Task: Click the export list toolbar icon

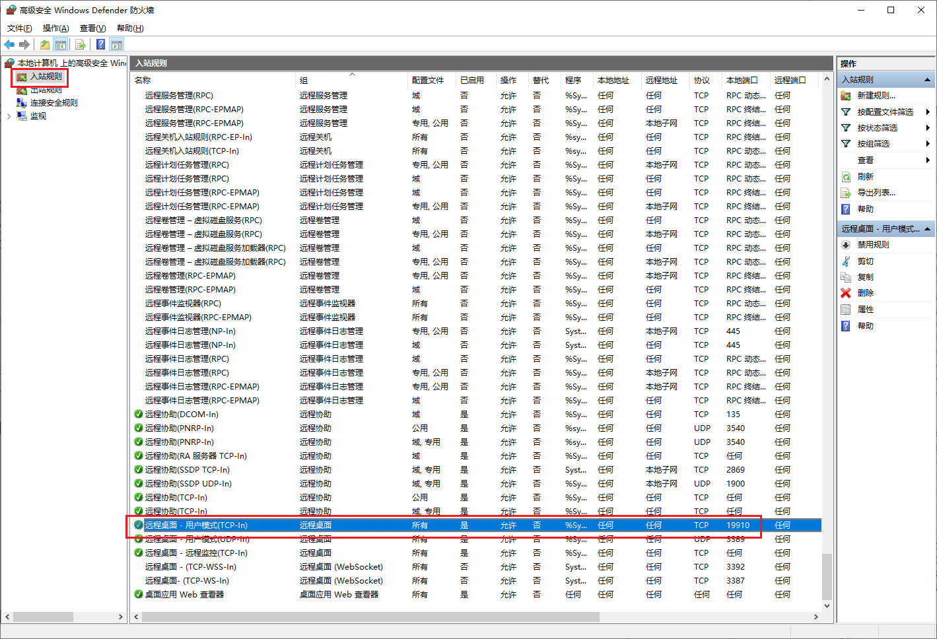Action: click(81, 44)
